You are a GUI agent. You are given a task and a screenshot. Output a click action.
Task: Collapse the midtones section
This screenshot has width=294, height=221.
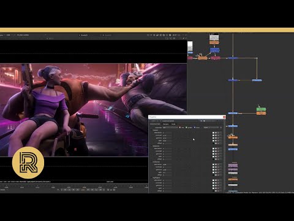(151, 162)
